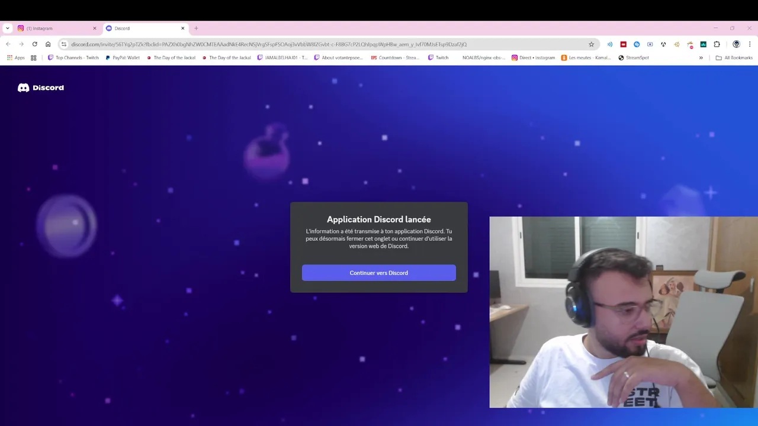Open the All Bookmarks folder

click(x=734, y=58)
